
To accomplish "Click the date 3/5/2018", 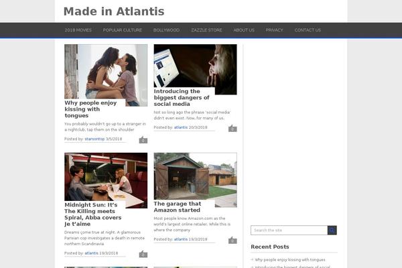I will [x=114, y=139].
